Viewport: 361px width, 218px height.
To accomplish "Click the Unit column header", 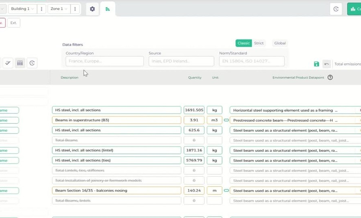I will pos(215,78).
